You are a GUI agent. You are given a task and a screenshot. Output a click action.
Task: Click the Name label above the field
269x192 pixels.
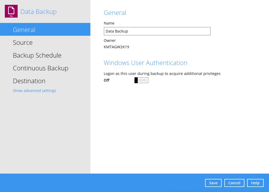(x=109, y=23)
